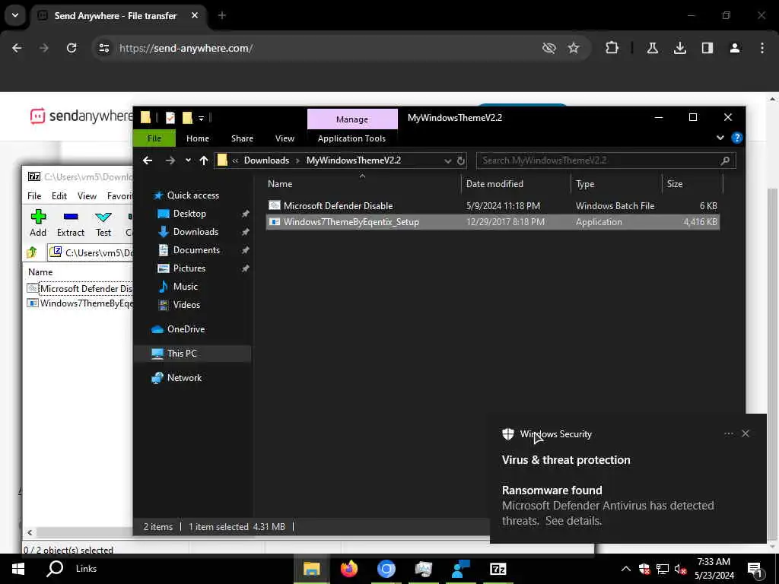Expand the Explorer ribbon chevron
Viewport: 779px width, 584px height.
720,138
